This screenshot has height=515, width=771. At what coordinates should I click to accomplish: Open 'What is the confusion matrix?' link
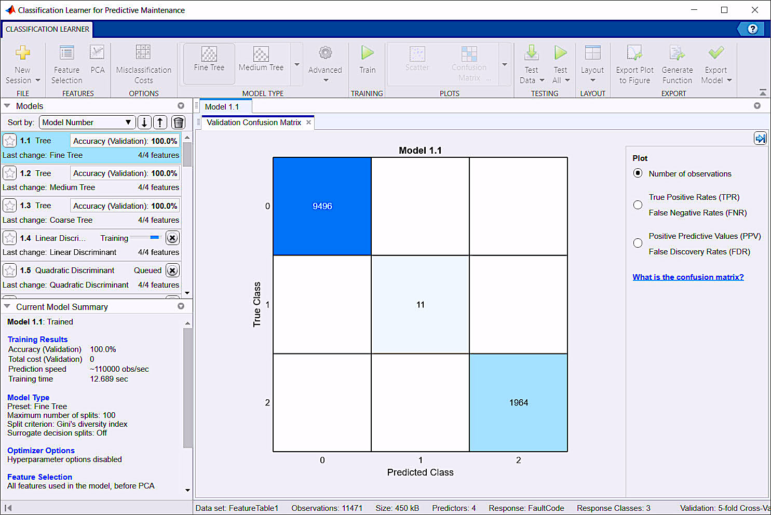coord(688,277)
